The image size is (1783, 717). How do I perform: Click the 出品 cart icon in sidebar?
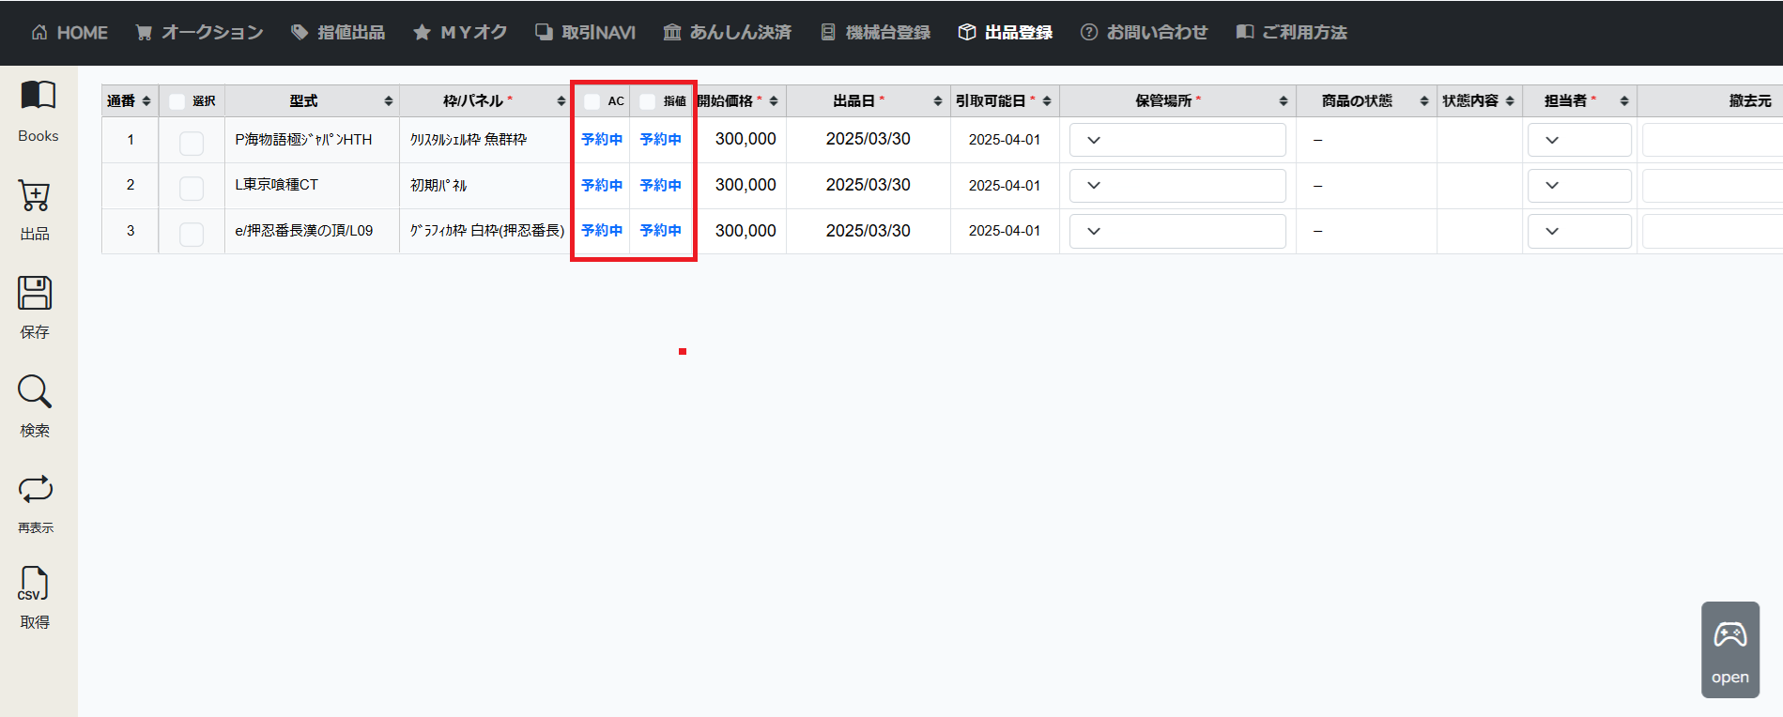coord(35,195)
